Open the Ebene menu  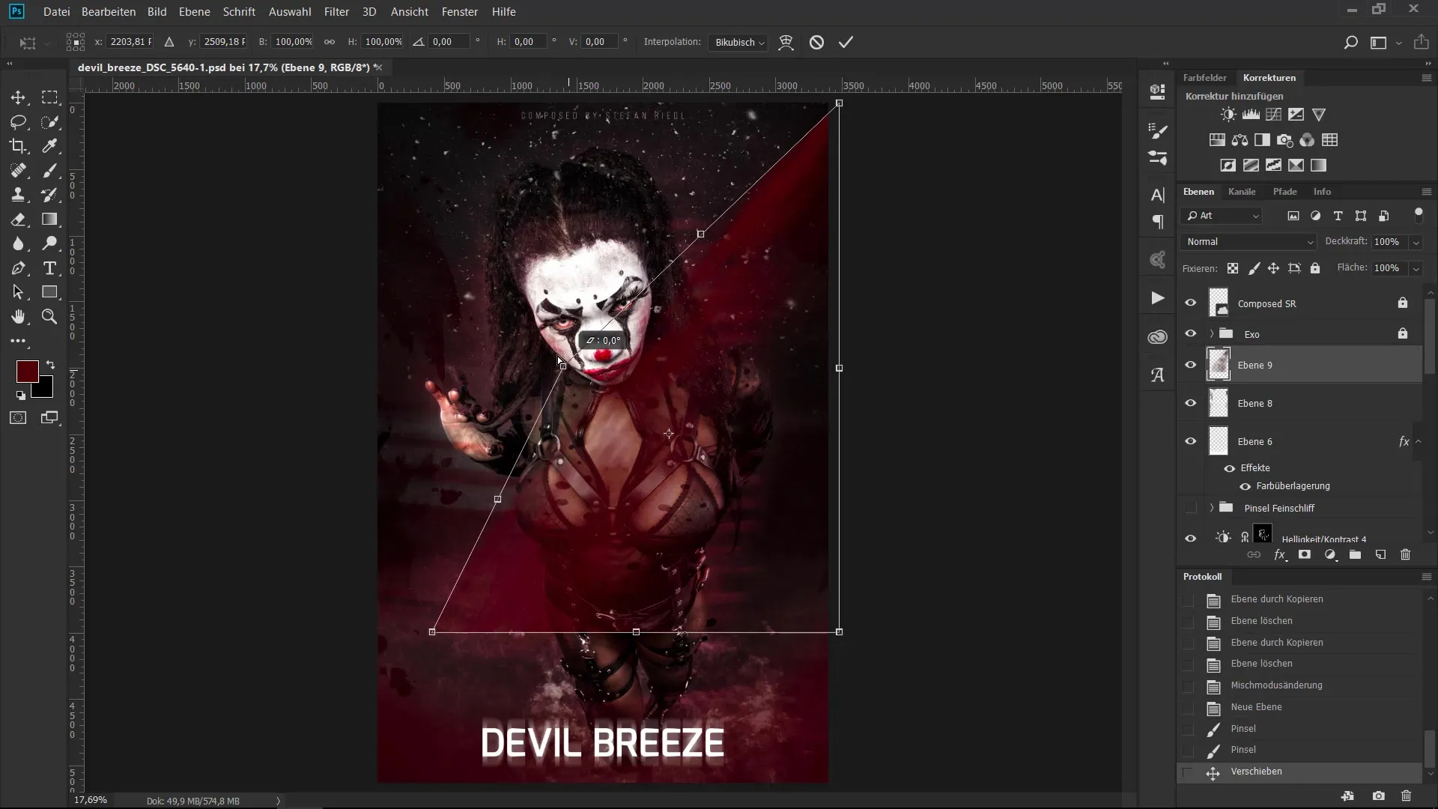pos(195,12)
